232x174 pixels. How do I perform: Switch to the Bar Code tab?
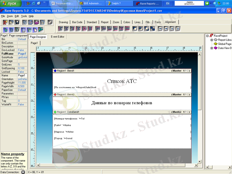pyautogui.click(x=77, y=22)
